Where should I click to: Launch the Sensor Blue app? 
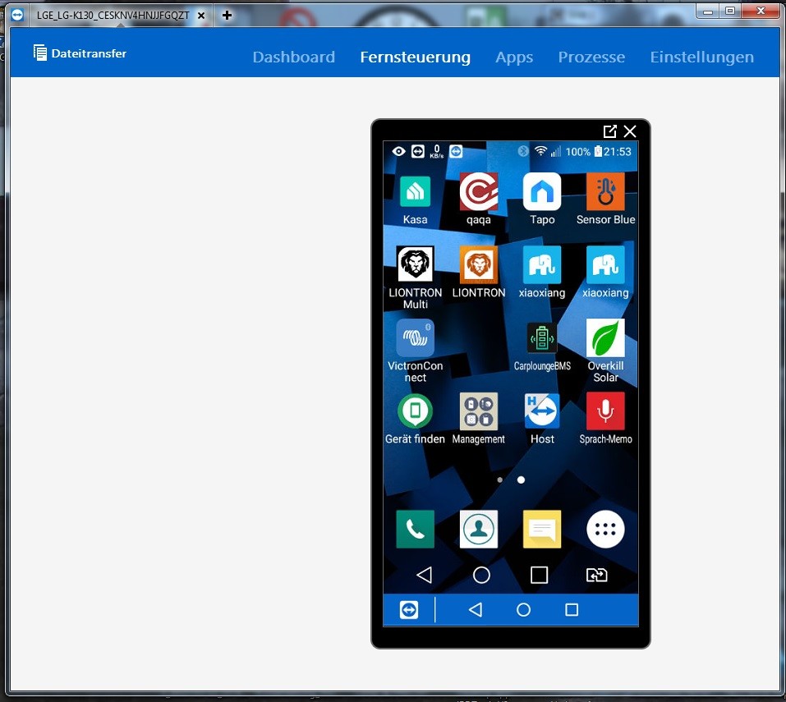[605, 192]
